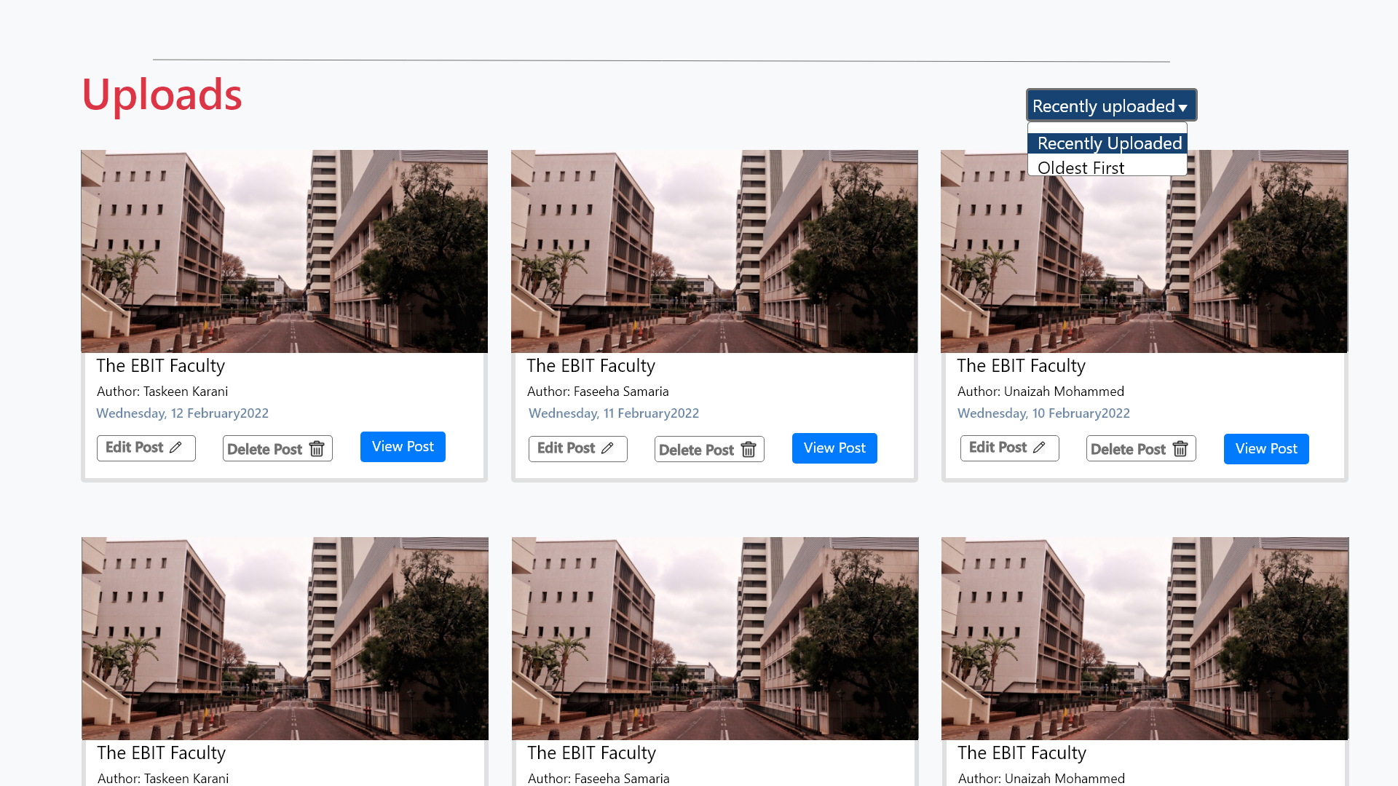
Task: Click The EBIT Faculty title above 12 February
Action: coord(161,366)
